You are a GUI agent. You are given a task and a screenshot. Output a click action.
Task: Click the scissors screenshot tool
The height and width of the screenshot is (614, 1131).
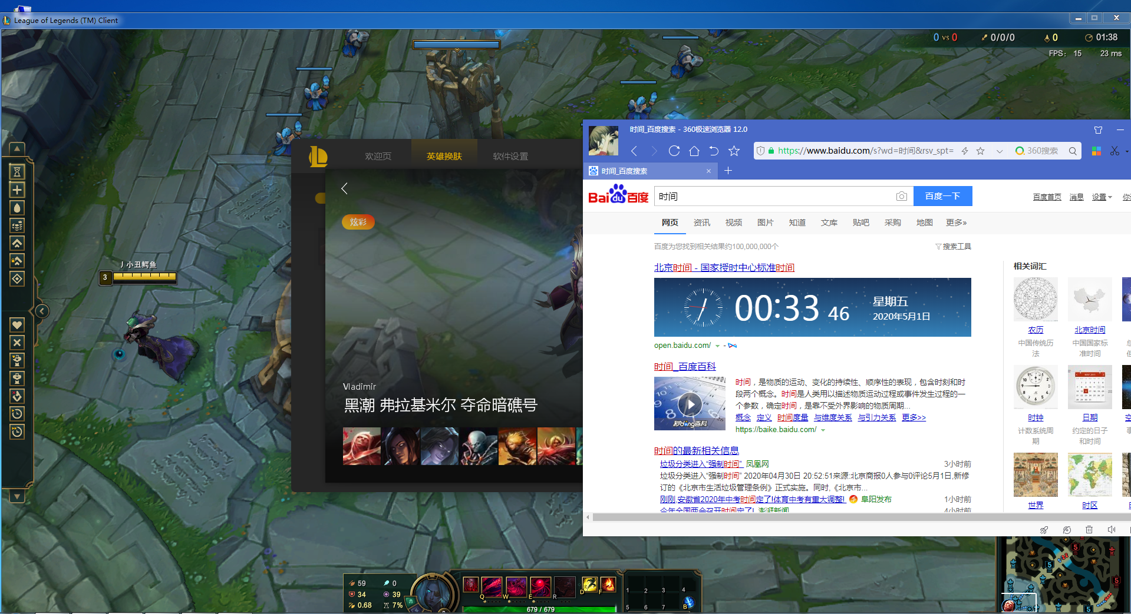coord(1114,151)
